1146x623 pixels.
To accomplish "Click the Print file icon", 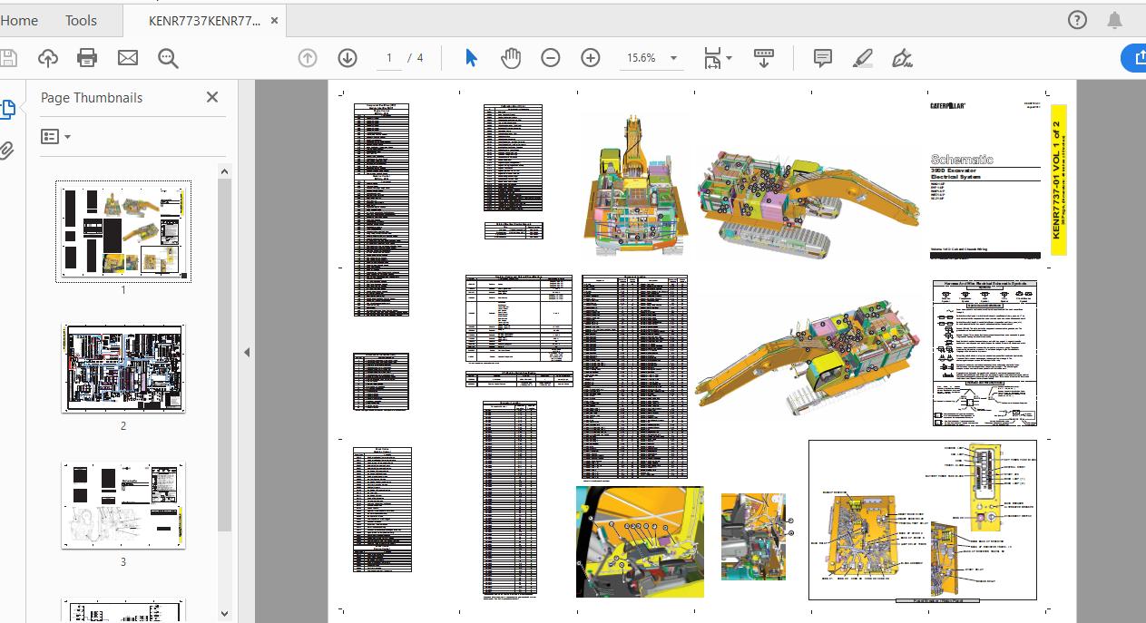I will (x=87, y=58).
